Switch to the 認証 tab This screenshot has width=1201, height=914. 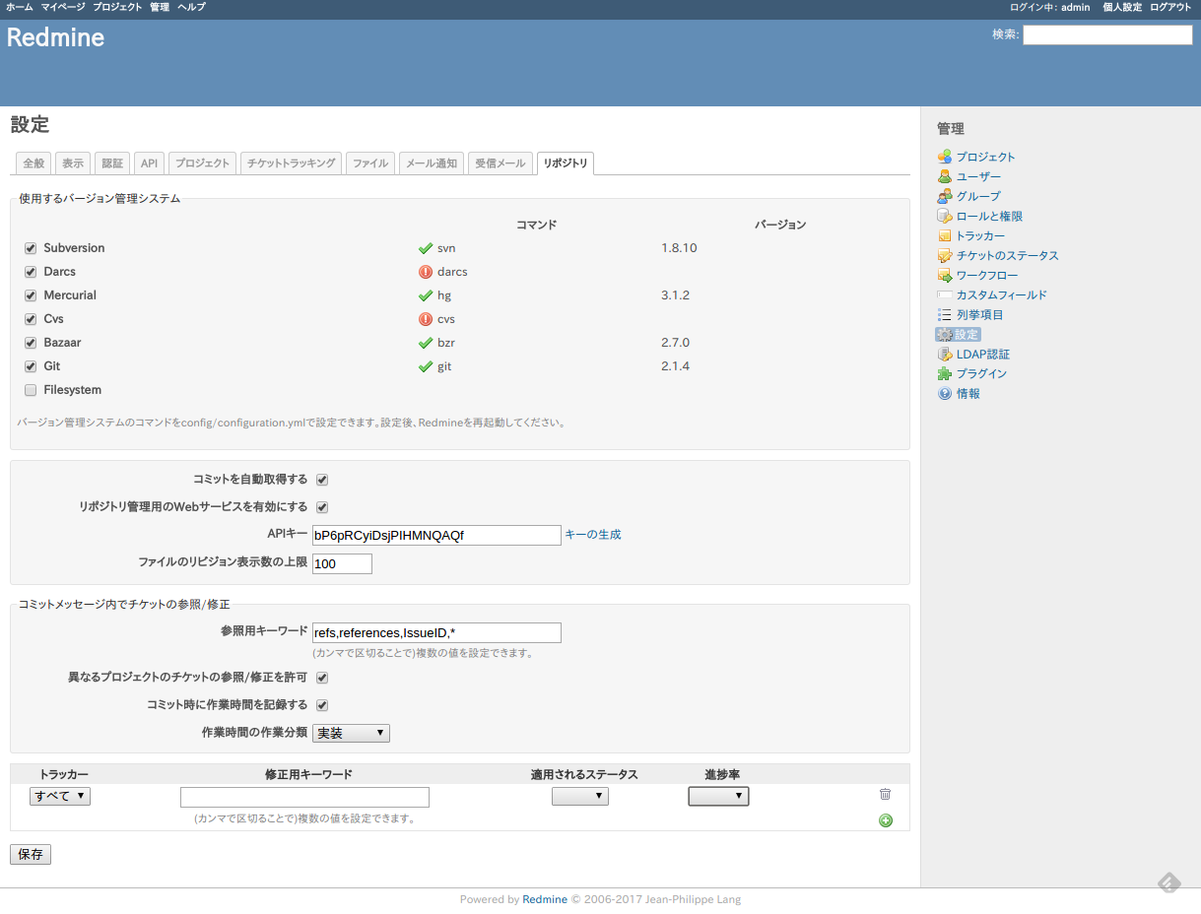tap(112, 163)
